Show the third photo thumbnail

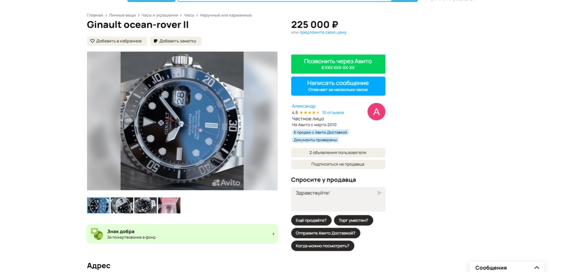tap(146, 206)
